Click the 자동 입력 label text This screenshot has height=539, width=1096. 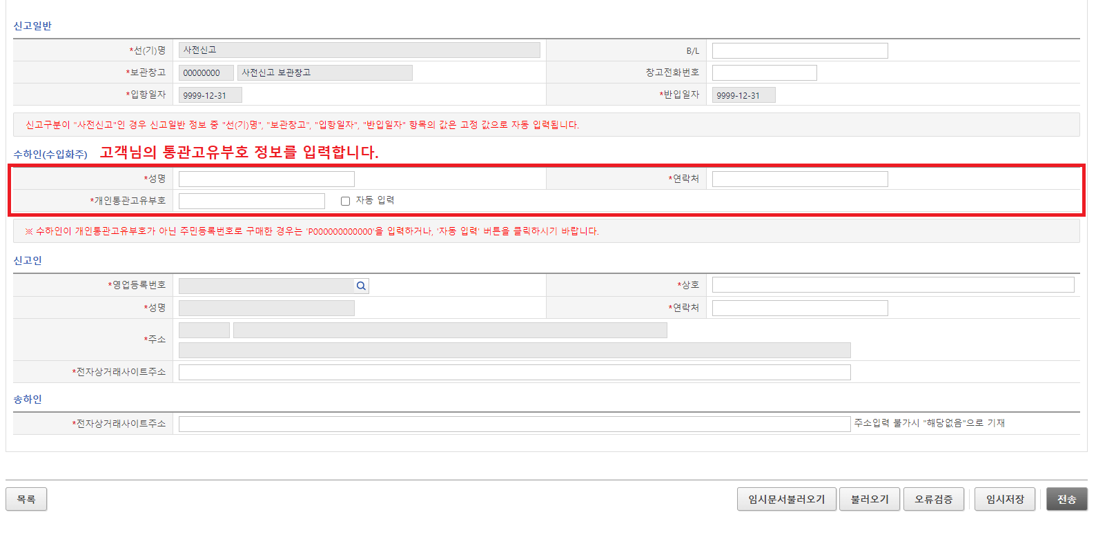coord(375,200)
